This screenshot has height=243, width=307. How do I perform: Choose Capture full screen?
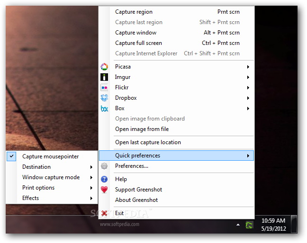tap(176, 43)
